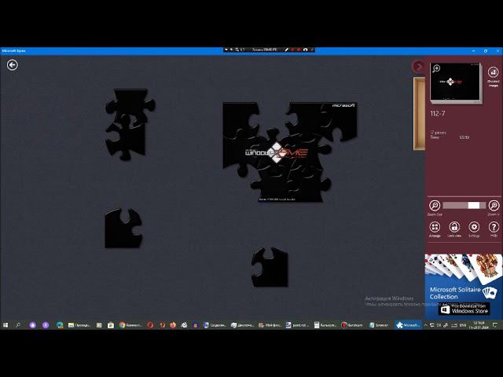Open the taskbar search magnifier
This screenshot has width=503, height=377.
18,325
